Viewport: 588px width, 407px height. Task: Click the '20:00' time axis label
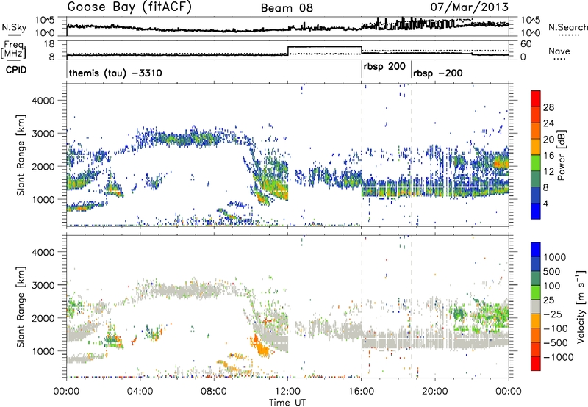pyautogui.click(x=435, y=392)
